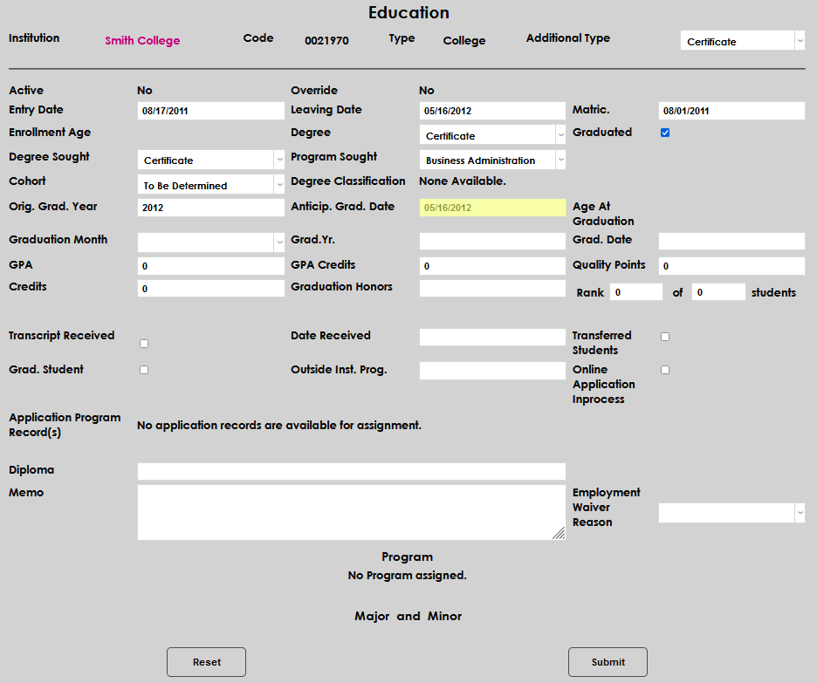
Task: Expand the Program Sought dropdown
Action: 492,161
